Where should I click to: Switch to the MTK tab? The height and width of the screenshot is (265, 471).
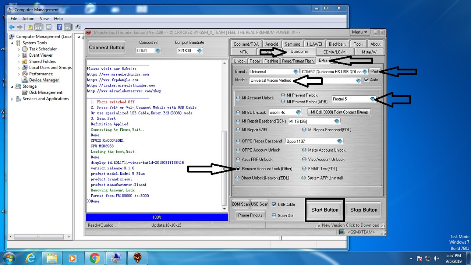pos(244,52)
